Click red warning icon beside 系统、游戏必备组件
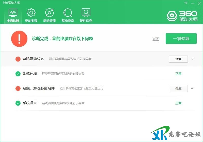Screen dimensions: 203x142 click(18, 88)
